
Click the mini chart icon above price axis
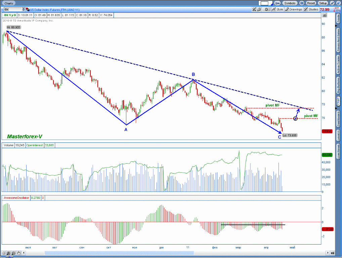click(x=325, y=15)
